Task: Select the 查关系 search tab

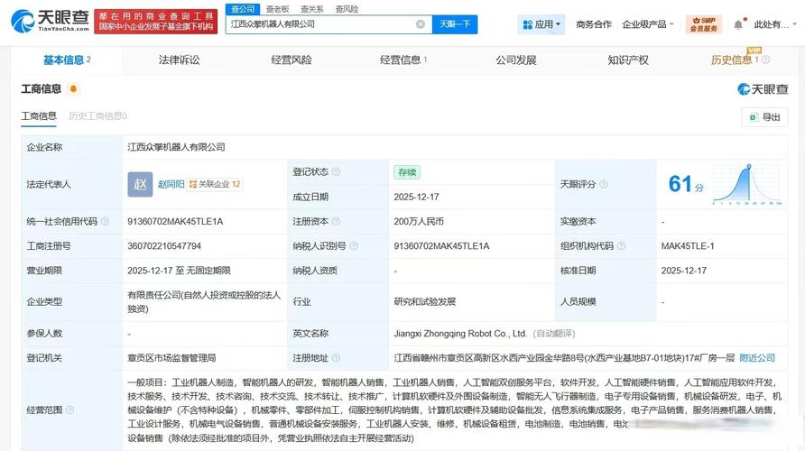Action: pos(311,9)
